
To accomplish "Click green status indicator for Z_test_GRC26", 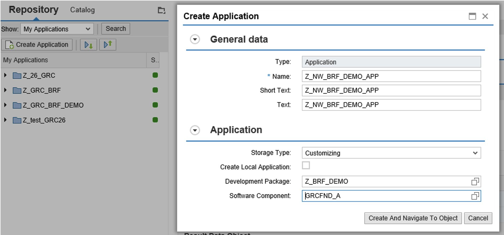I will pyautogui.click(x=155, y=120).
